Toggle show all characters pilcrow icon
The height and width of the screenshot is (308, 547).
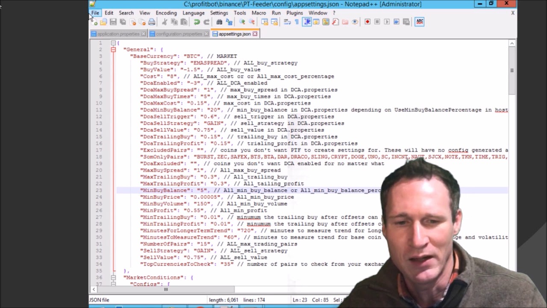297,22
